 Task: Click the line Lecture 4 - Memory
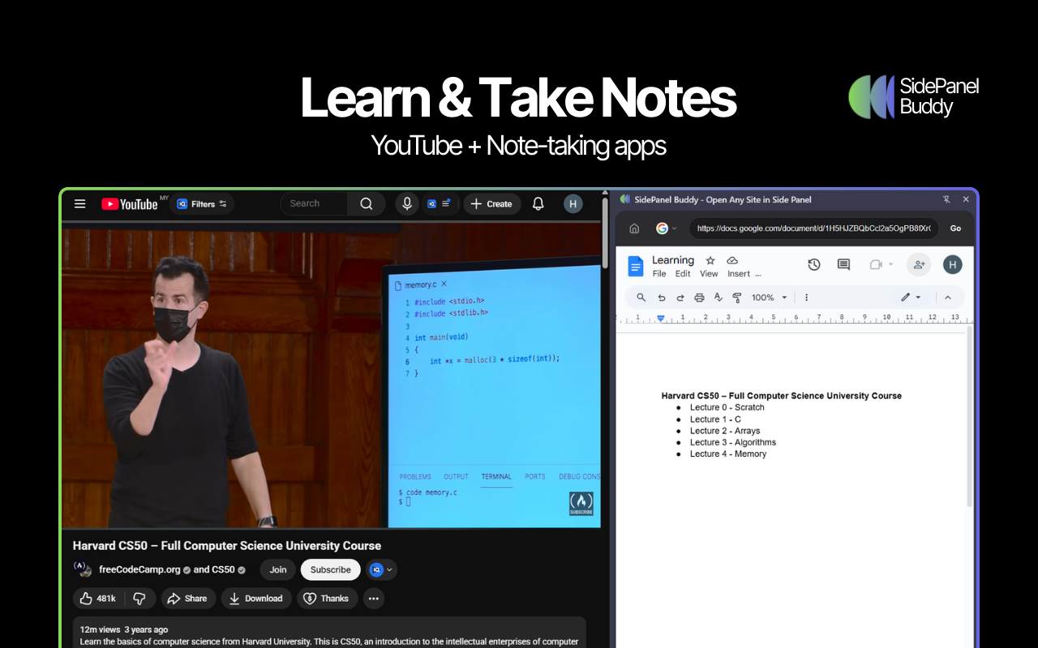point(728,454)
